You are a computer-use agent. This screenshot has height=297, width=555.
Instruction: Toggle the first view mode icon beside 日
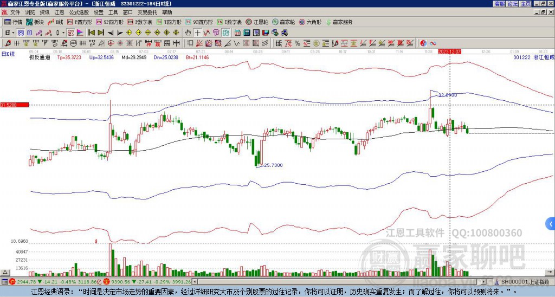[21, 33]
